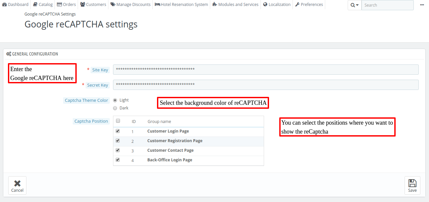Open the Customers menu
The width and height of the screenshot is (429, 202).
[x=93, y=5]
